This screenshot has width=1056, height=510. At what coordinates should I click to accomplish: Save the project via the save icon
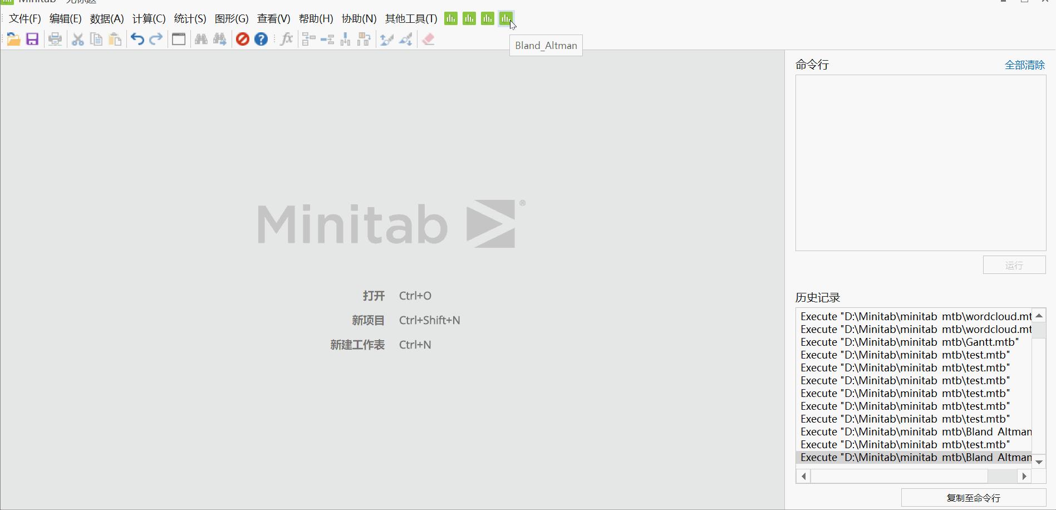click(x=32, y=39)
